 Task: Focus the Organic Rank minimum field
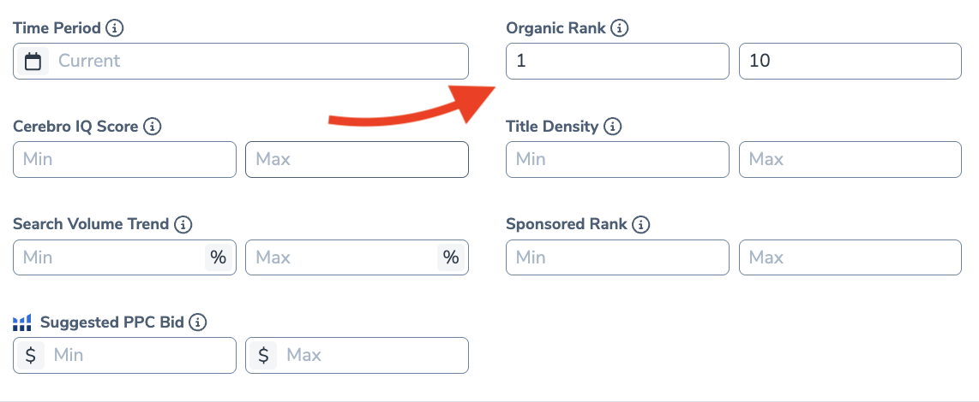(617, 62)
